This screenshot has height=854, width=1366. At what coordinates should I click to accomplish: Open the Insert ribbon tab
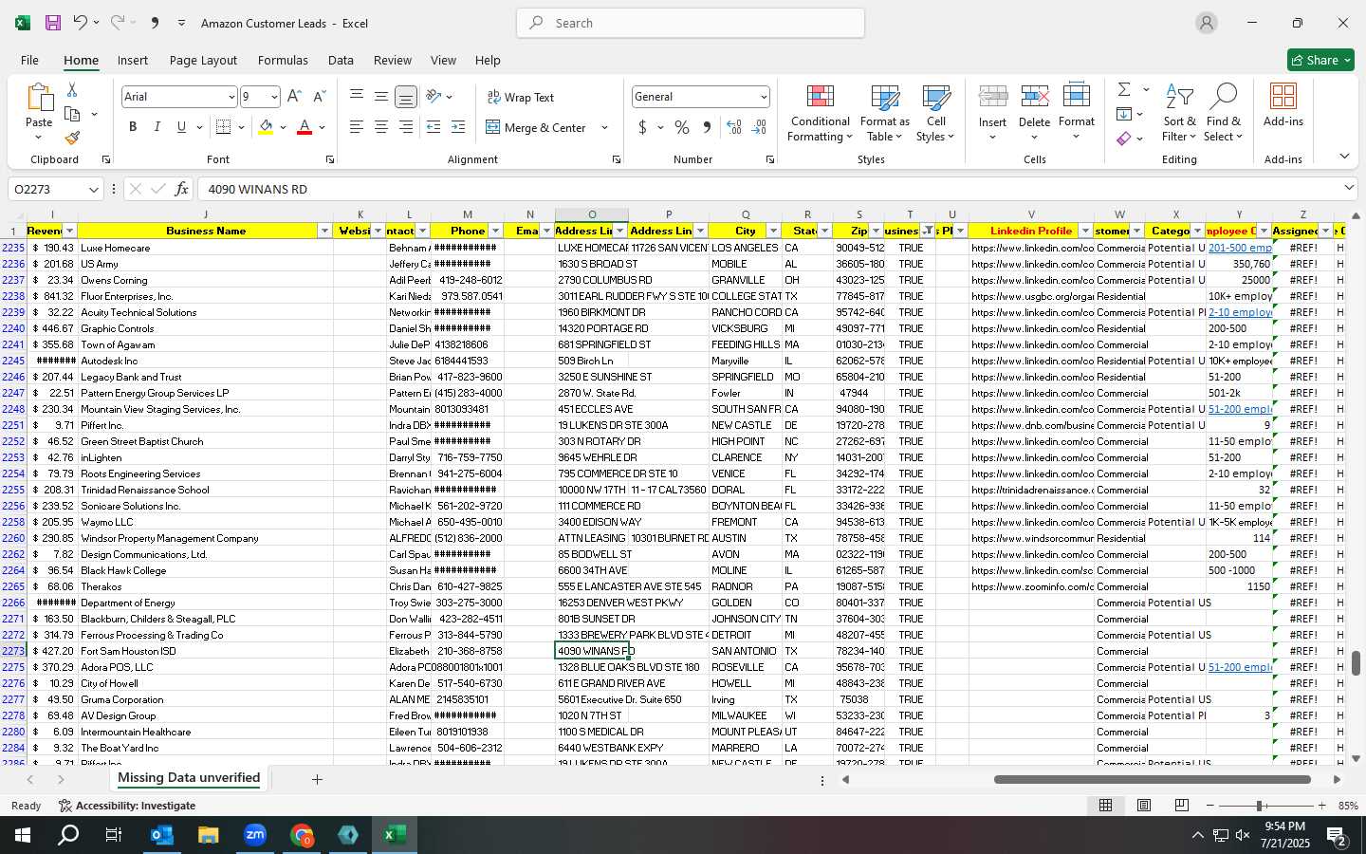133,60
